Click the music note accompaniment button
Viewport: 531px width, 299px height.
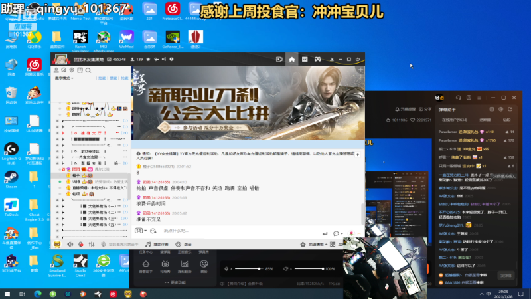157,244
